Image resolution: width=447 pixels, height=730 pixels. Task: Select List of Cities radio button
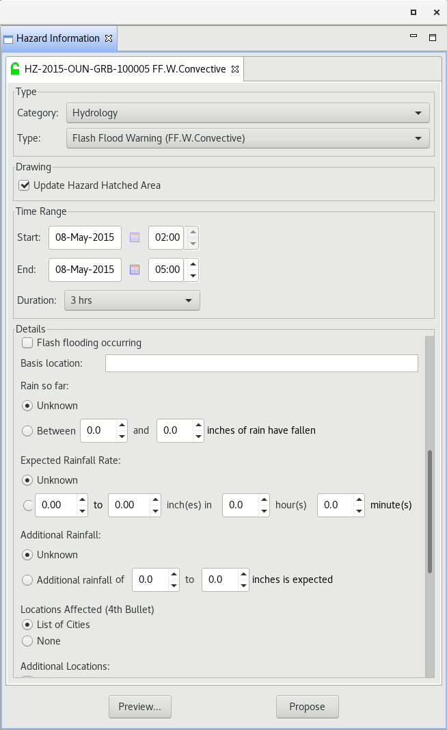coord(27,625)
